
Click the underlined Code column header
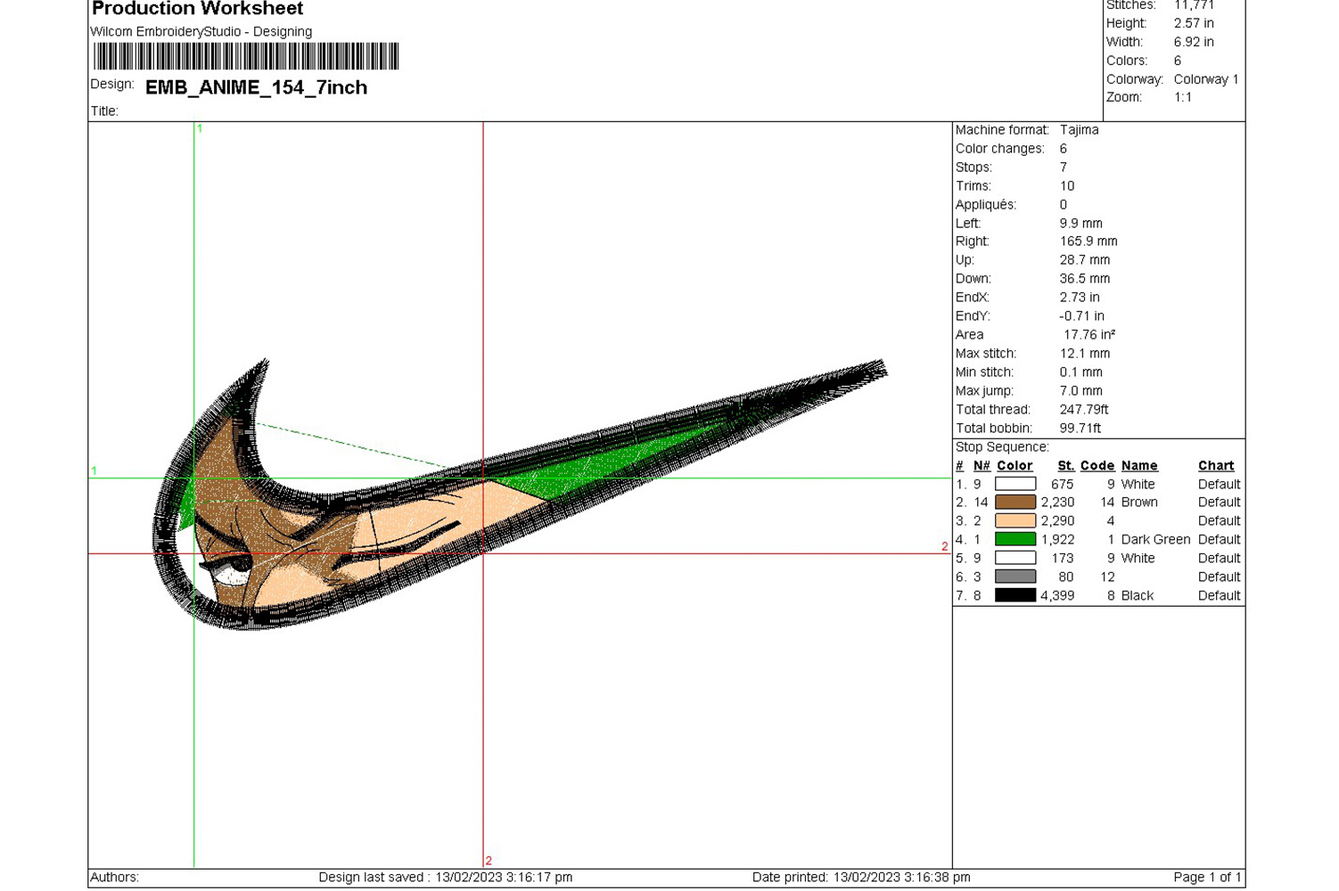point(1097,465)
